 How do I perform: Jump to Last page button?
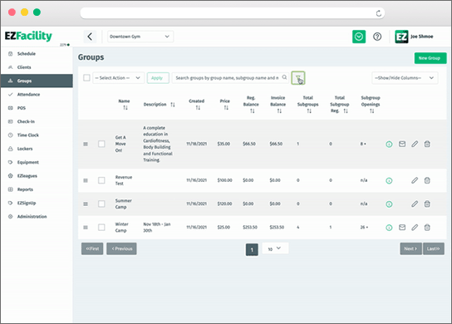pos(433,248)
